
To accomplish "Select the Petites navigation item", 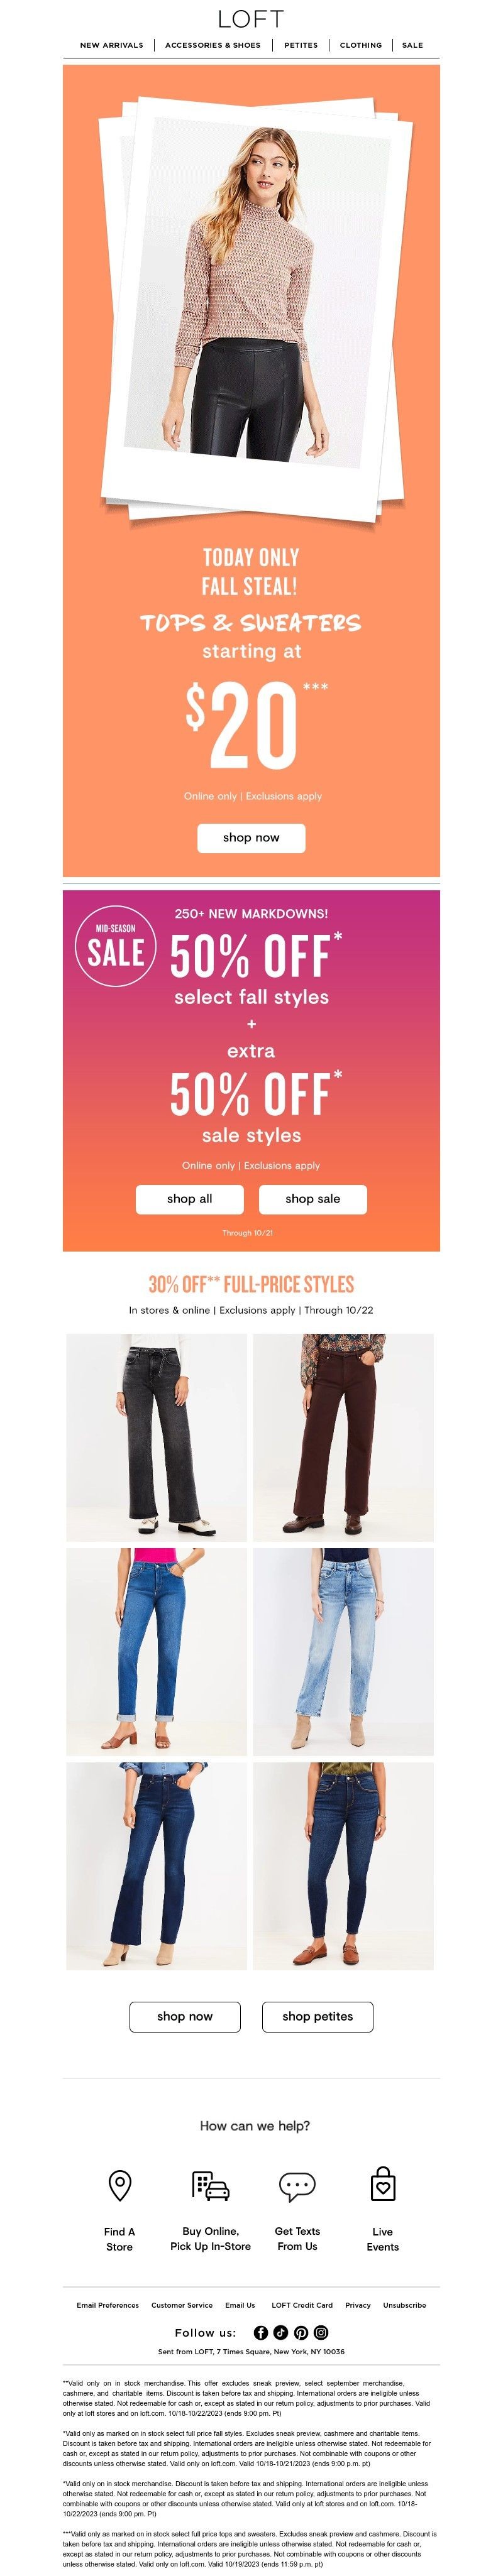I will tap(301, 45).
